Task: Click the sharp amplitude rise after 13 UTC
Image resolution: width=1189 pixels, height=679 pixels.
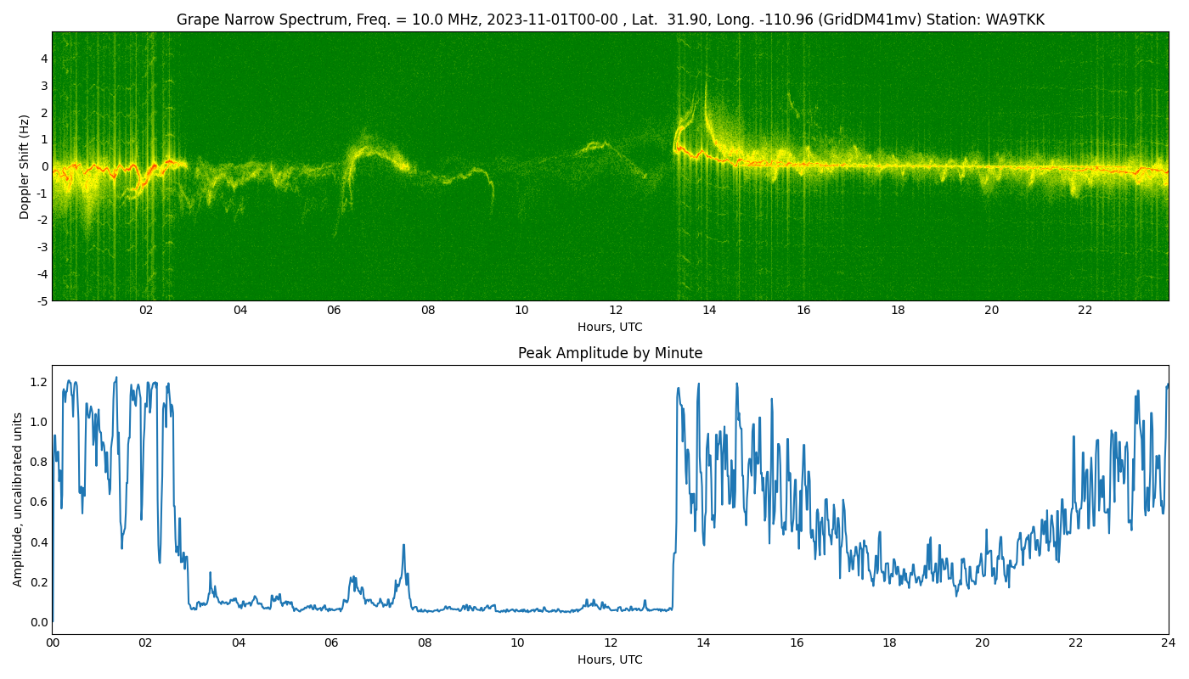Action: (x=675, y=475)
